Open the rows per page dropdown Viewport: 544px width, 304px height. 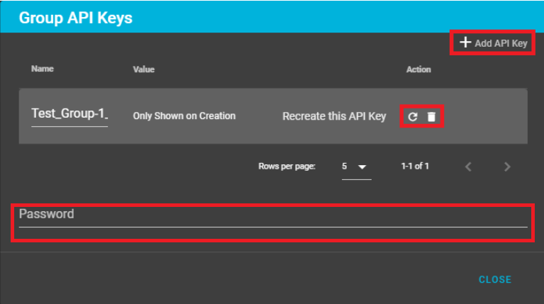(356, 167)
